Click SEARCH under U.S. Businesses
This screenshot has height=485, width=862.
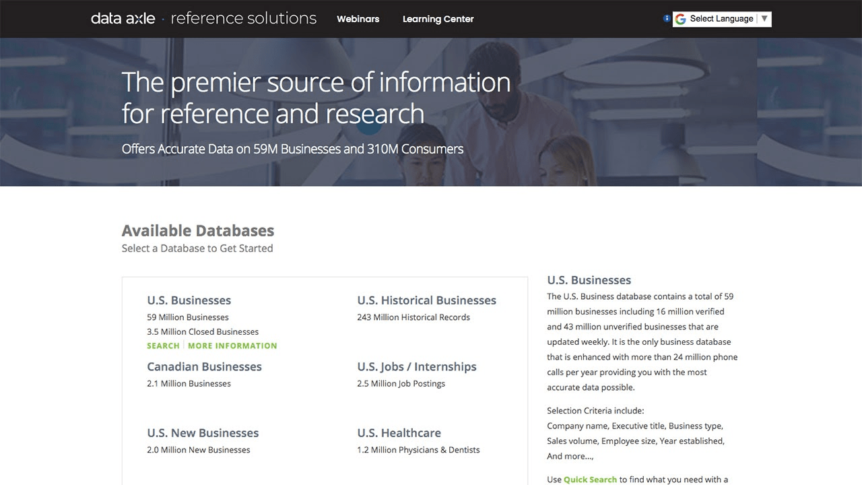pyautogui.click(x=163, y=346)
